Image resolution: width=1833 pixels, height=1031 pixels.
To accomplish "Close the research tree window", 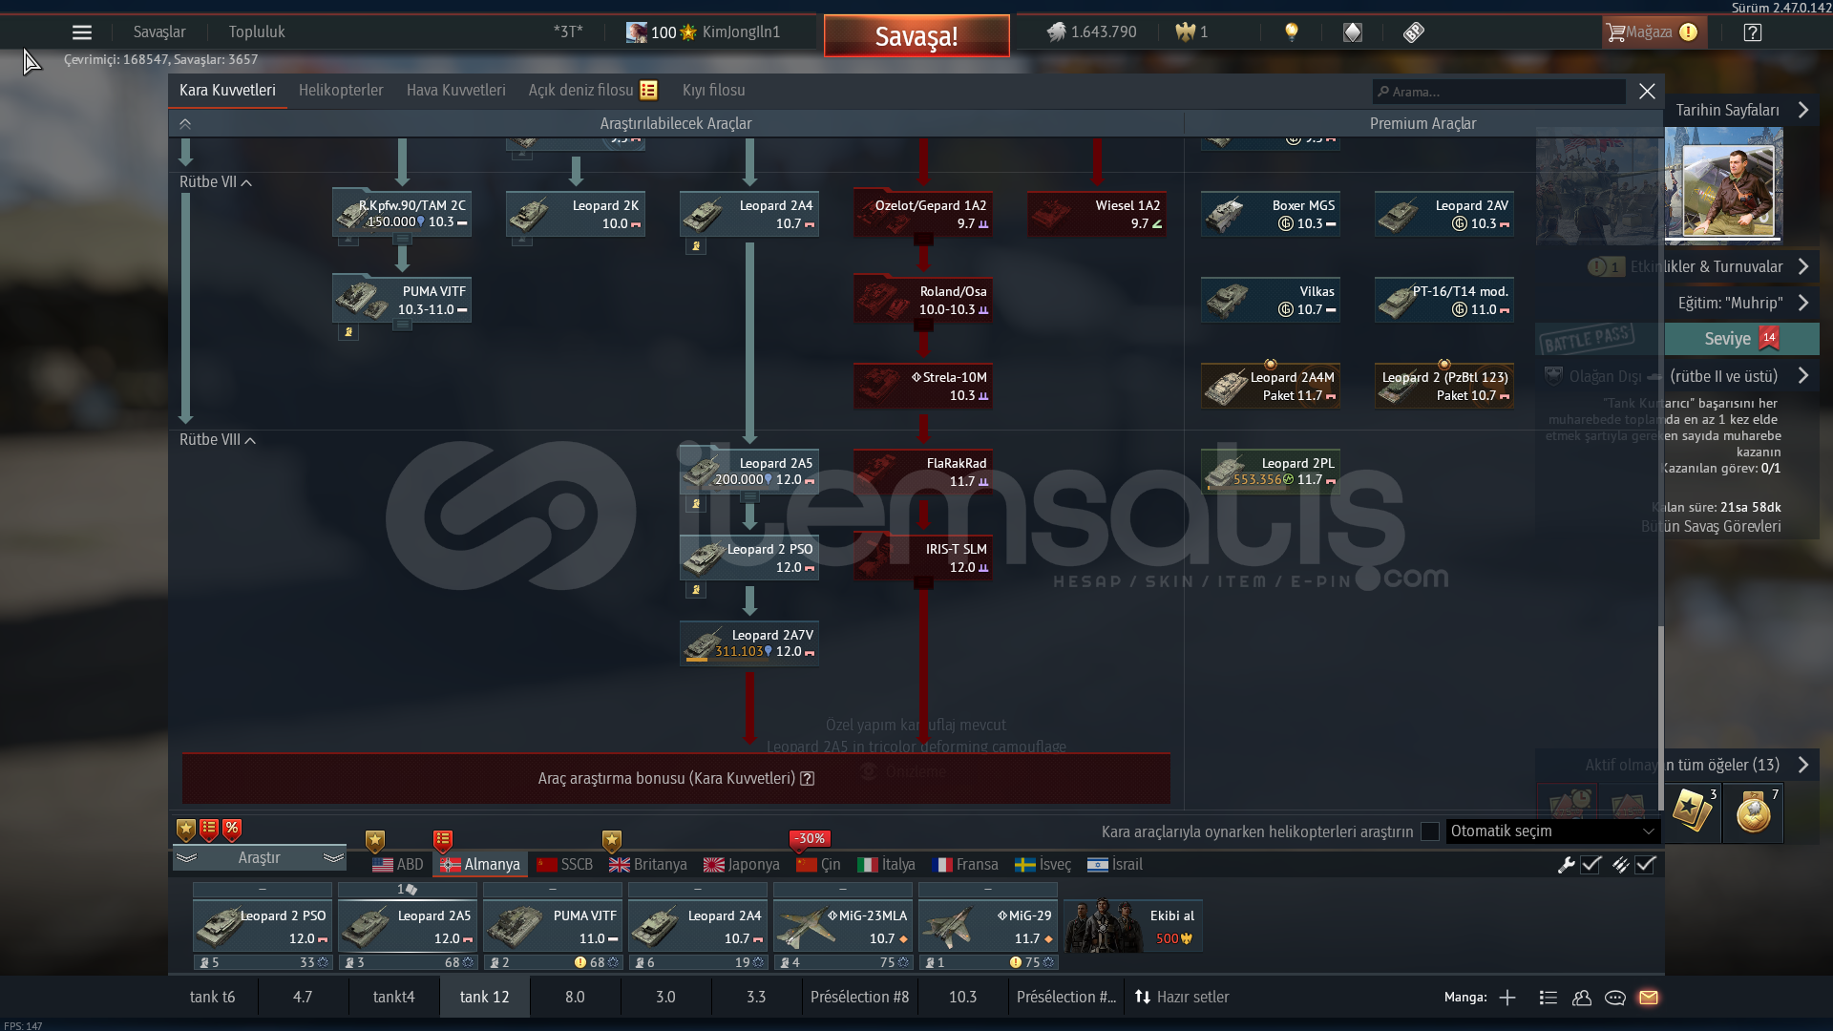I will point(1647,91).
